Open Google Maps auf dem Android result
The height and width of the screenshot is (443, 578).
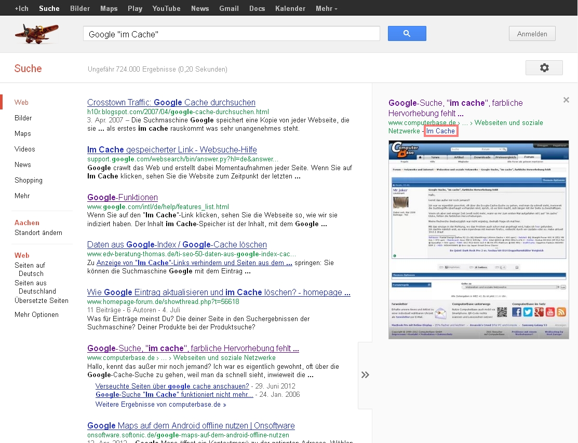click(191, 426)
